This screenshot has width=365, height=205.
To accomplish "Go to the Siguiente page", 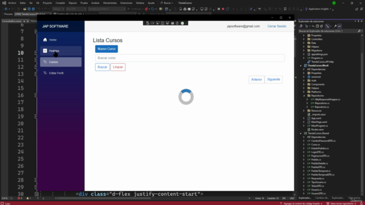I will point(274,80).
